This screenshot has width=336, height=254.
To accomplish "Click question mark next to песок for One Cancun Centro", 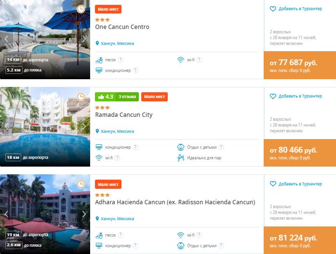I will point(121,60).
